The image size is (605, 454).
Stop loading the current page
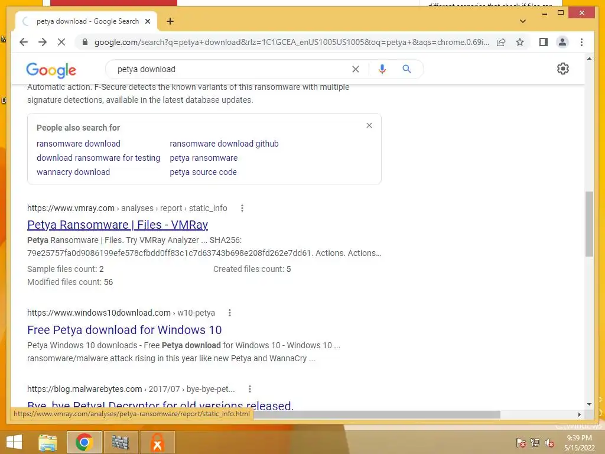pyautogui.click(x=61, y=42)
